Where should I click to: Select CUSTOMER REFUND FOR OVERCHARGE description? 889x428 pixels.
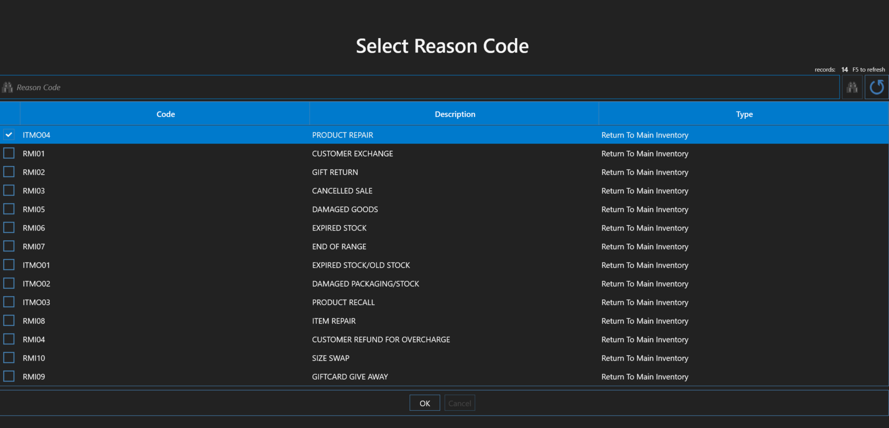[381, 339]
